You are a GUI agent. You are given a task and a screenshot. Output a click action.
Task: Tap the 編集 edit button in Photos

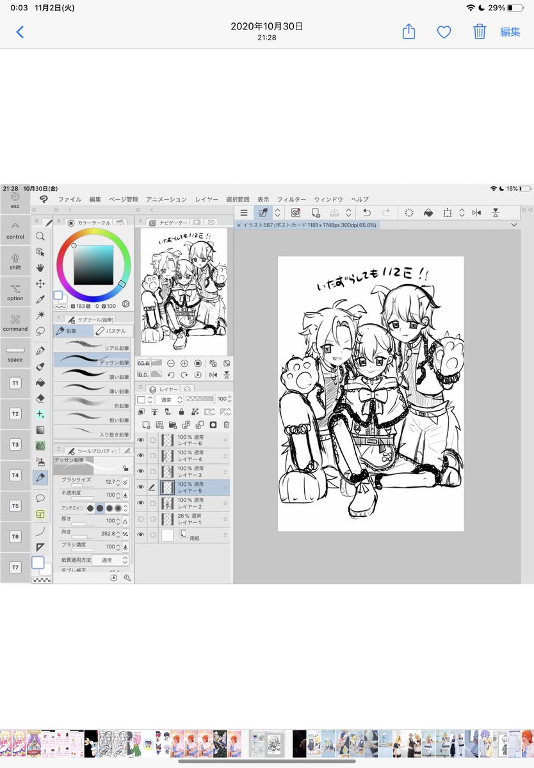click(x=510, y=32)
